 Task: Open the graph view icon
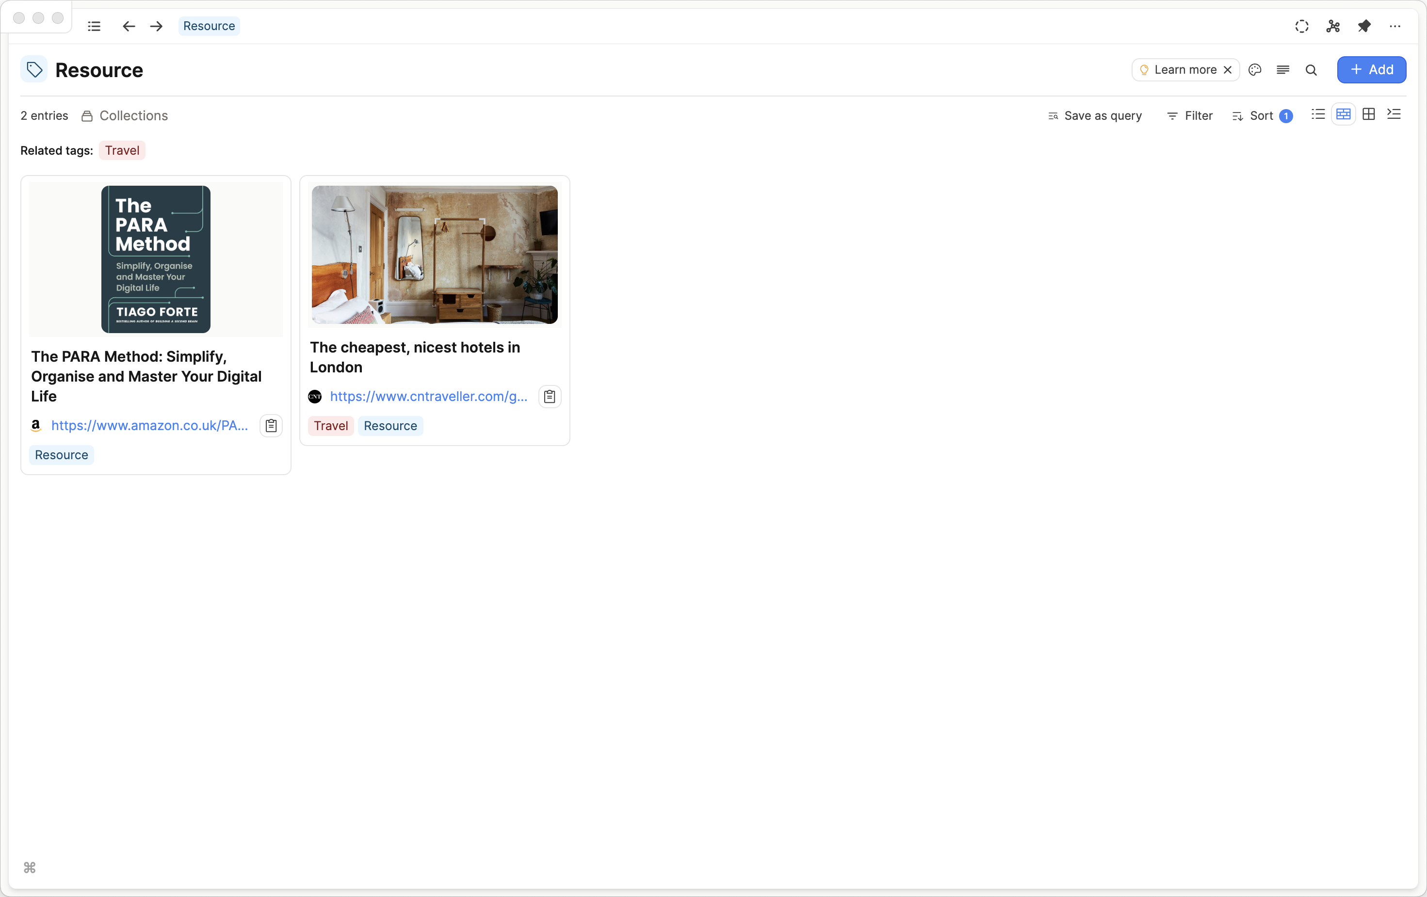coord(1333,26)
